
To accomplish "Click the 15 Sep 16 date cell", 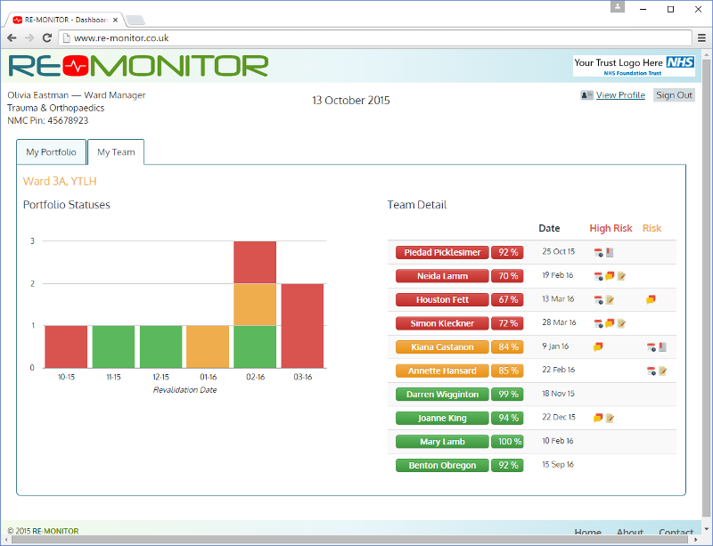I will (558, 465).
